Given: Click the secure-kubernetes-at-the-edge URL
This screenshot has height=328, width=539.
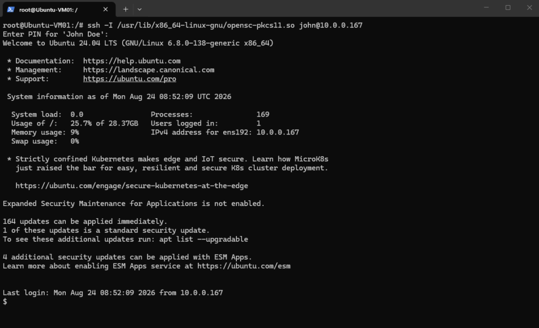Looking at the screenshot, I should point(132,186).
